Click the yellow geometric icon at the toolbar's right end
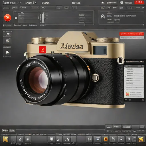146x146 pixels. pyautogui.click(x=141, y=139)
